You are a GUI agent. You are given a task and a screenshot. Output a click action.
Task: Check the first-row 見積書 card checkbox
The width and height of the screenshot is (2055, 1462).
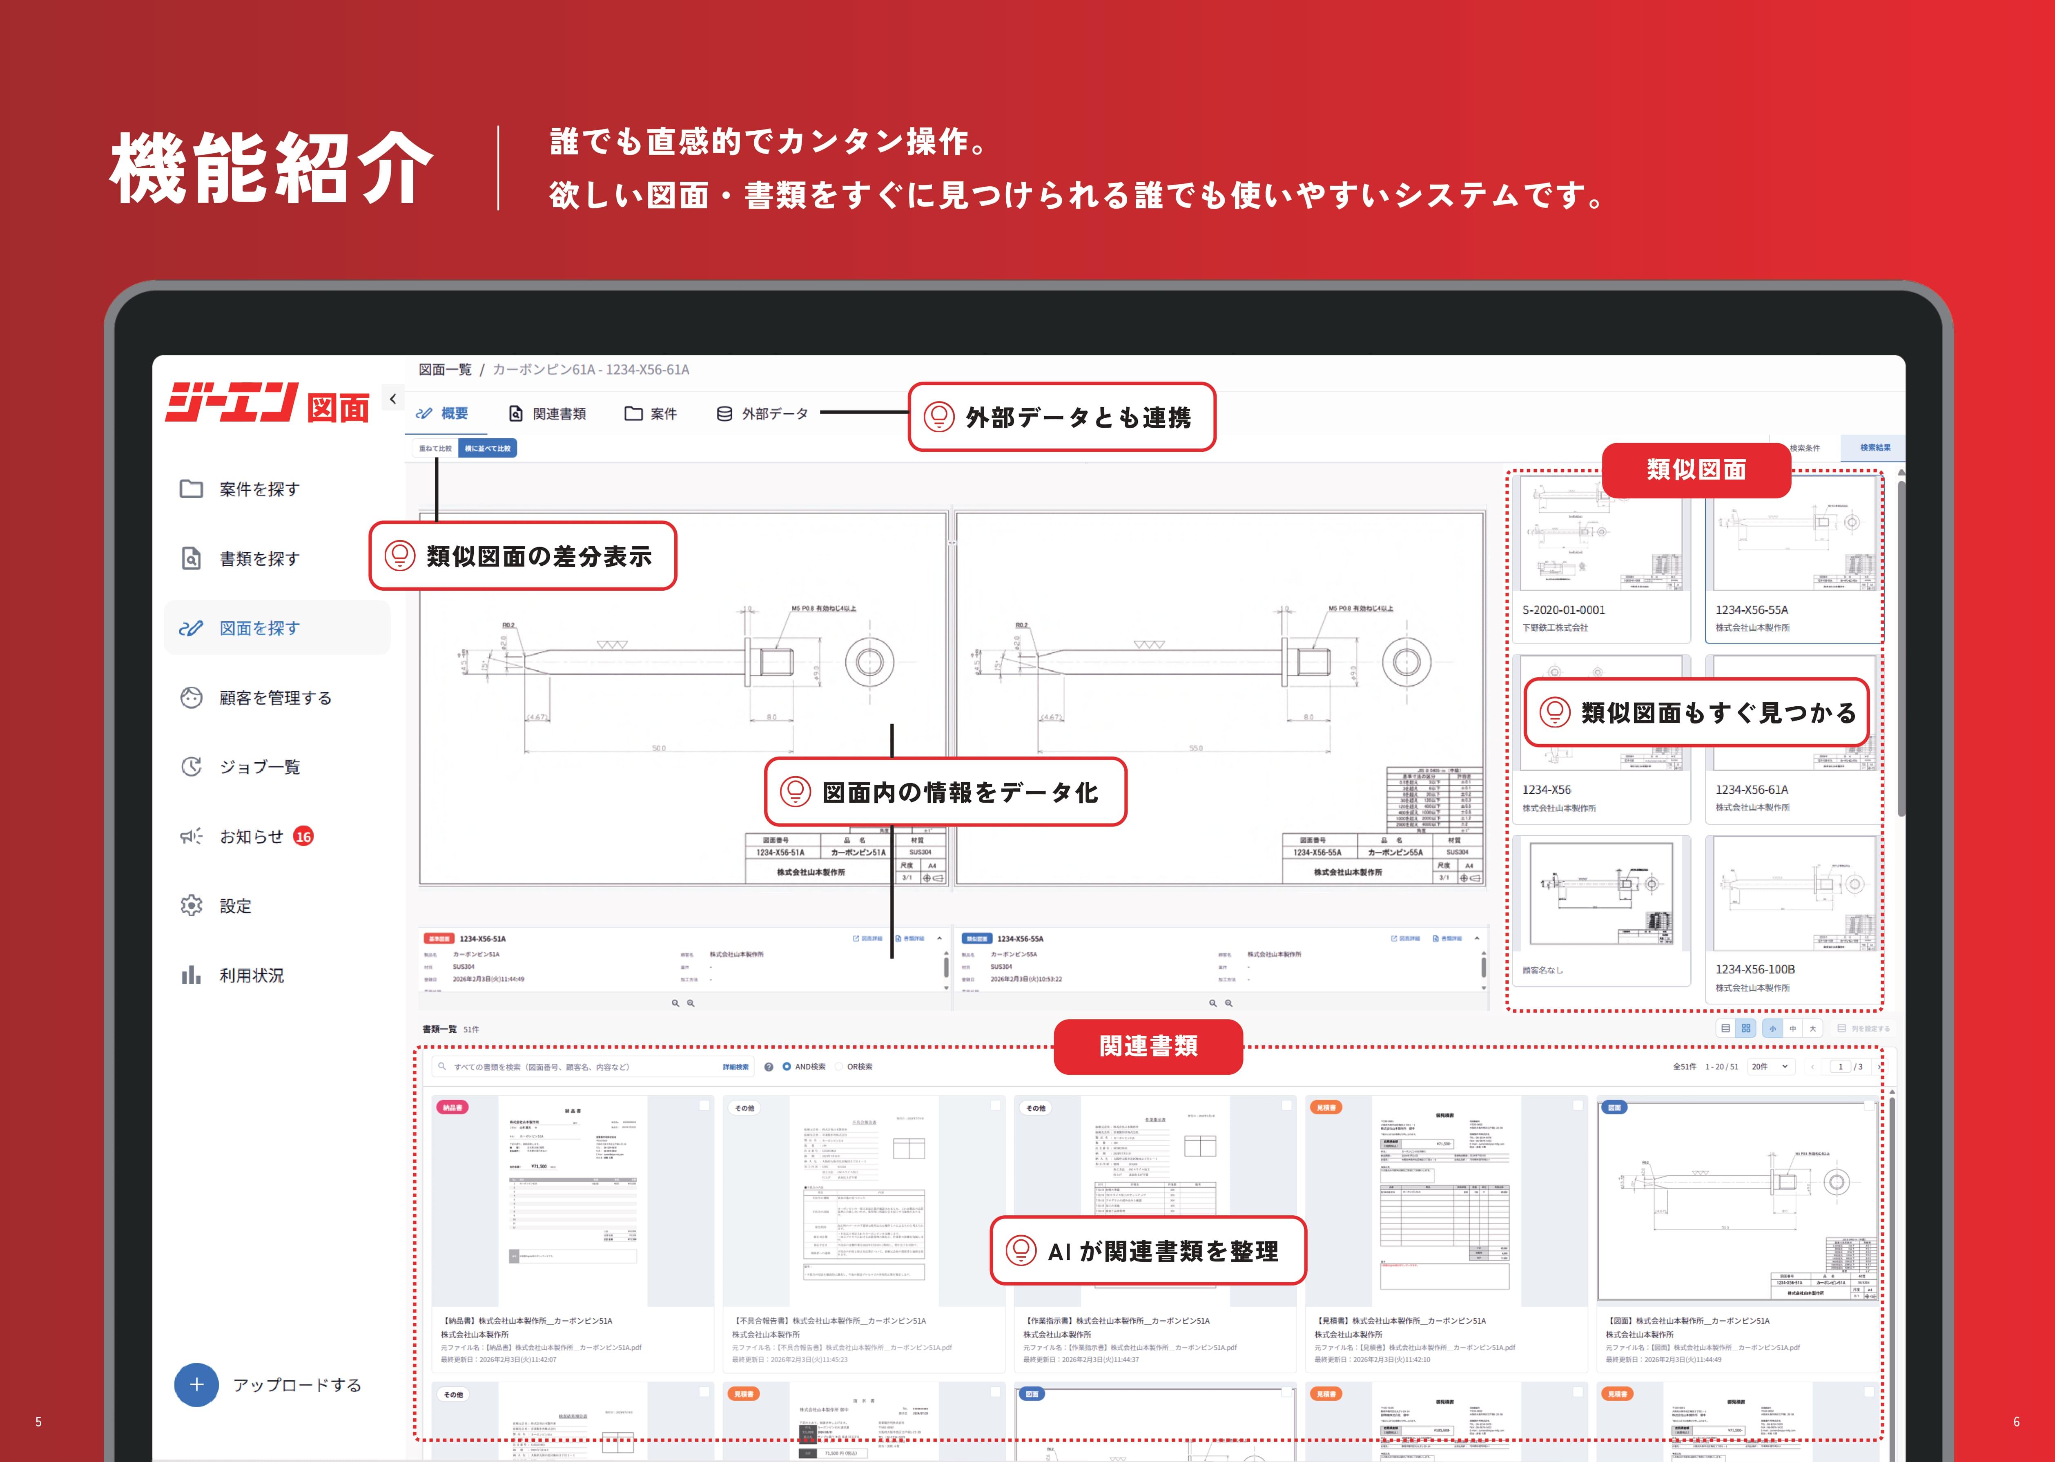[x=1578, y=1105]
